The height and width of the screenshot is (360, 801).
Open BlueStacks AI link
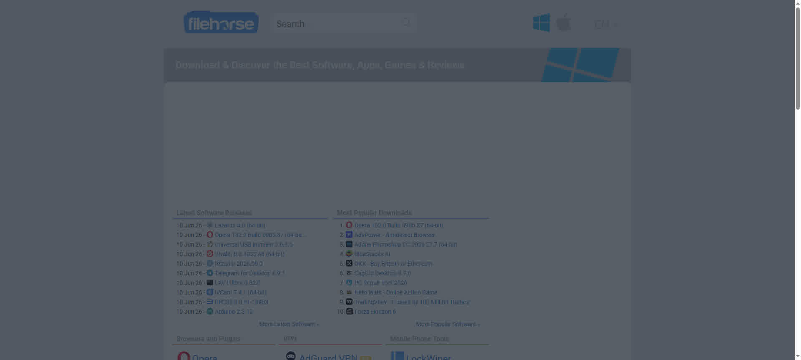(372, 254)
